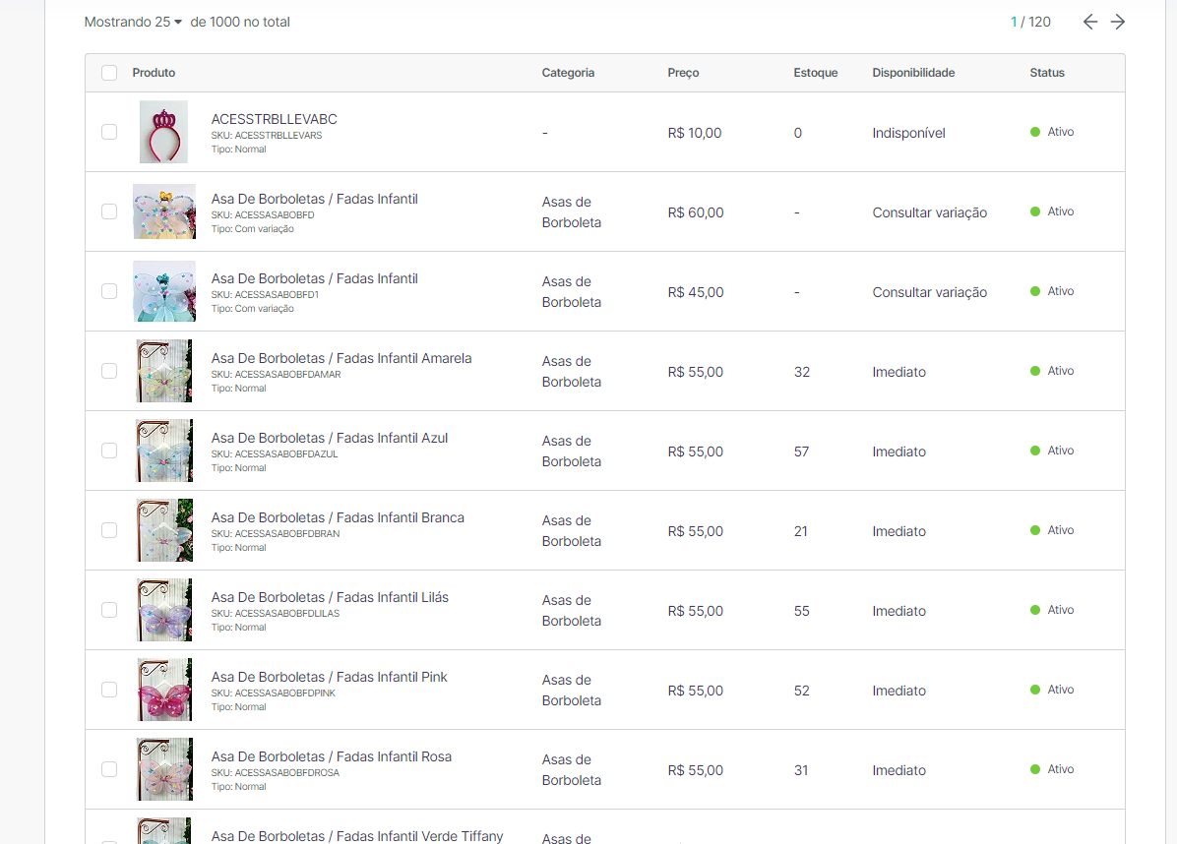Open the Pink butterfly wings thumbnail
This screenshot has height=844, width=1177.
(x=164, y=690)
